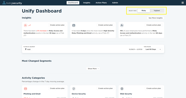Create action plan for 19% employees insight

click(154, 25)
